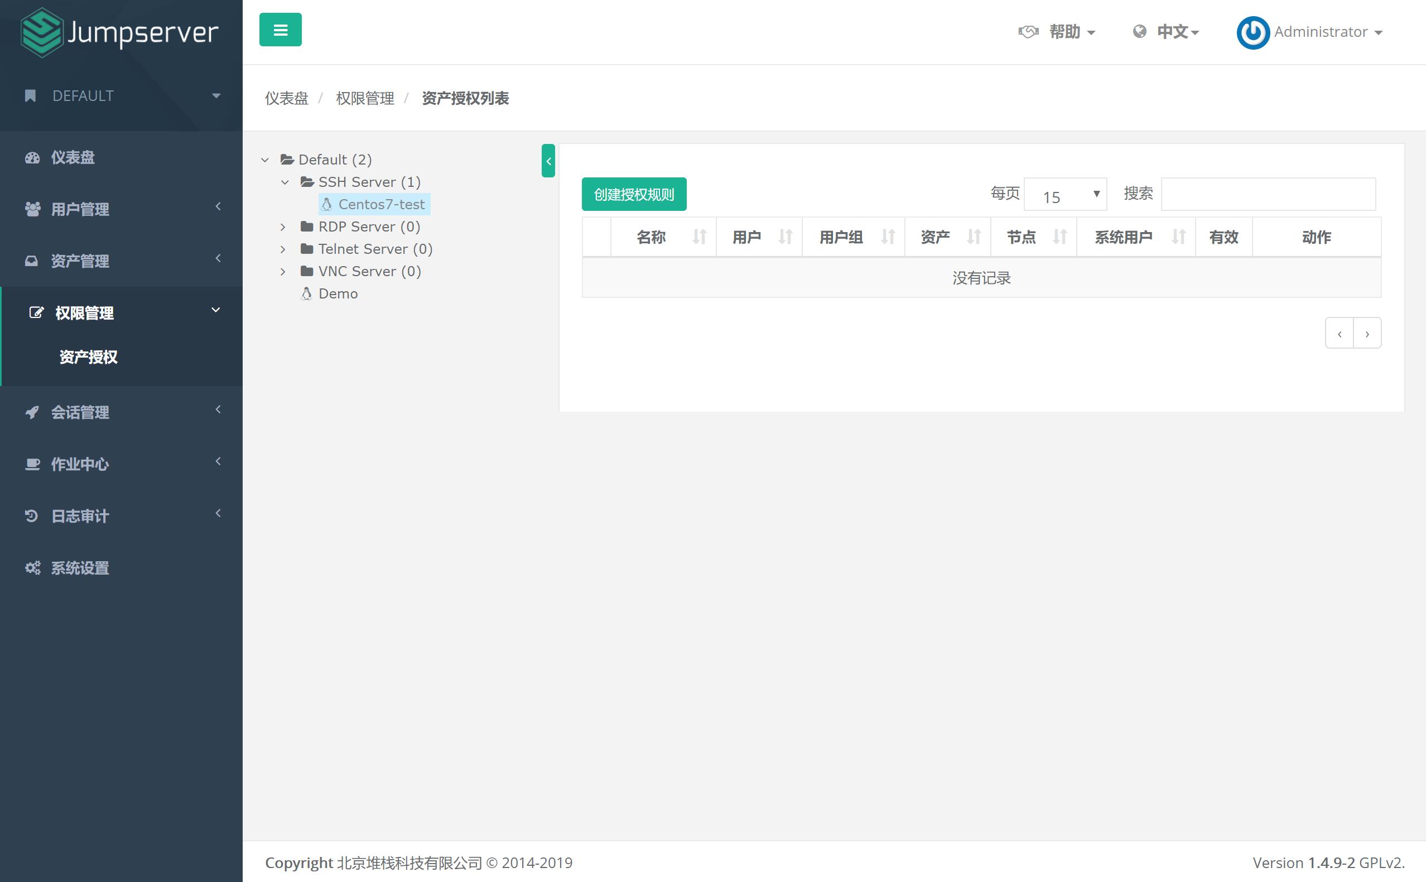
Task: Collapse the Default (2) tree node
Action: (x=265, y=160)
